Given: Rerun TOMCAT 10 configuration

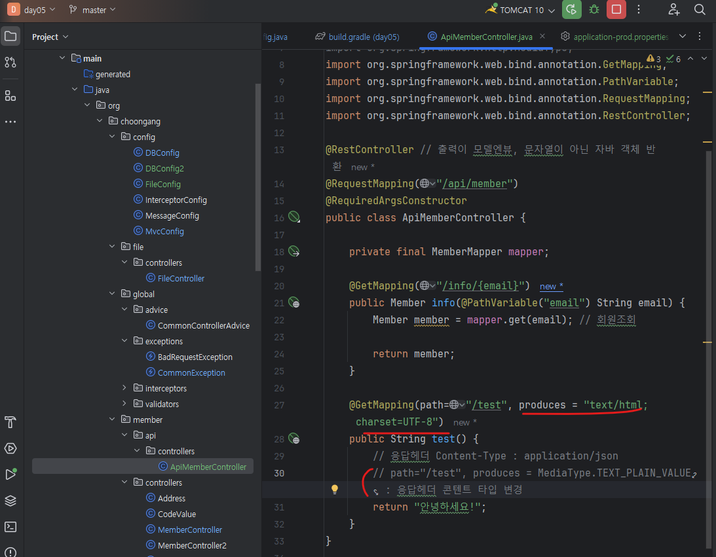Looking at the screenshot, I should (572, 10).
